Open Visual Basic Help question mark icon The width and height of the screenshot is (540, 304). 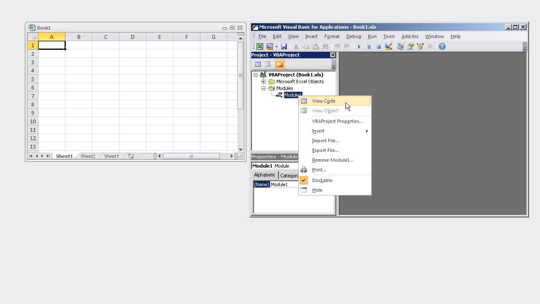(442, 46)
